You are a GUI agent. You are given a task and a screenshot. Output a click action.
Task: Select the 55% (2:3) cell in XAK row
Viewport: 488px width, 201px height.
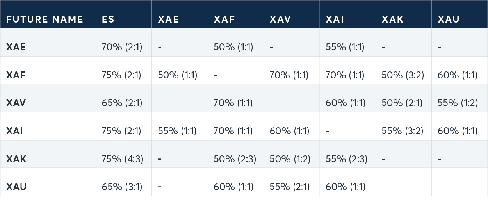(345, 159)
